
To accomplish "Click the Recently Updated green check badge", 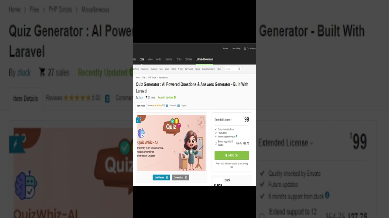I will pyautogui.click(x=175, y=97).
